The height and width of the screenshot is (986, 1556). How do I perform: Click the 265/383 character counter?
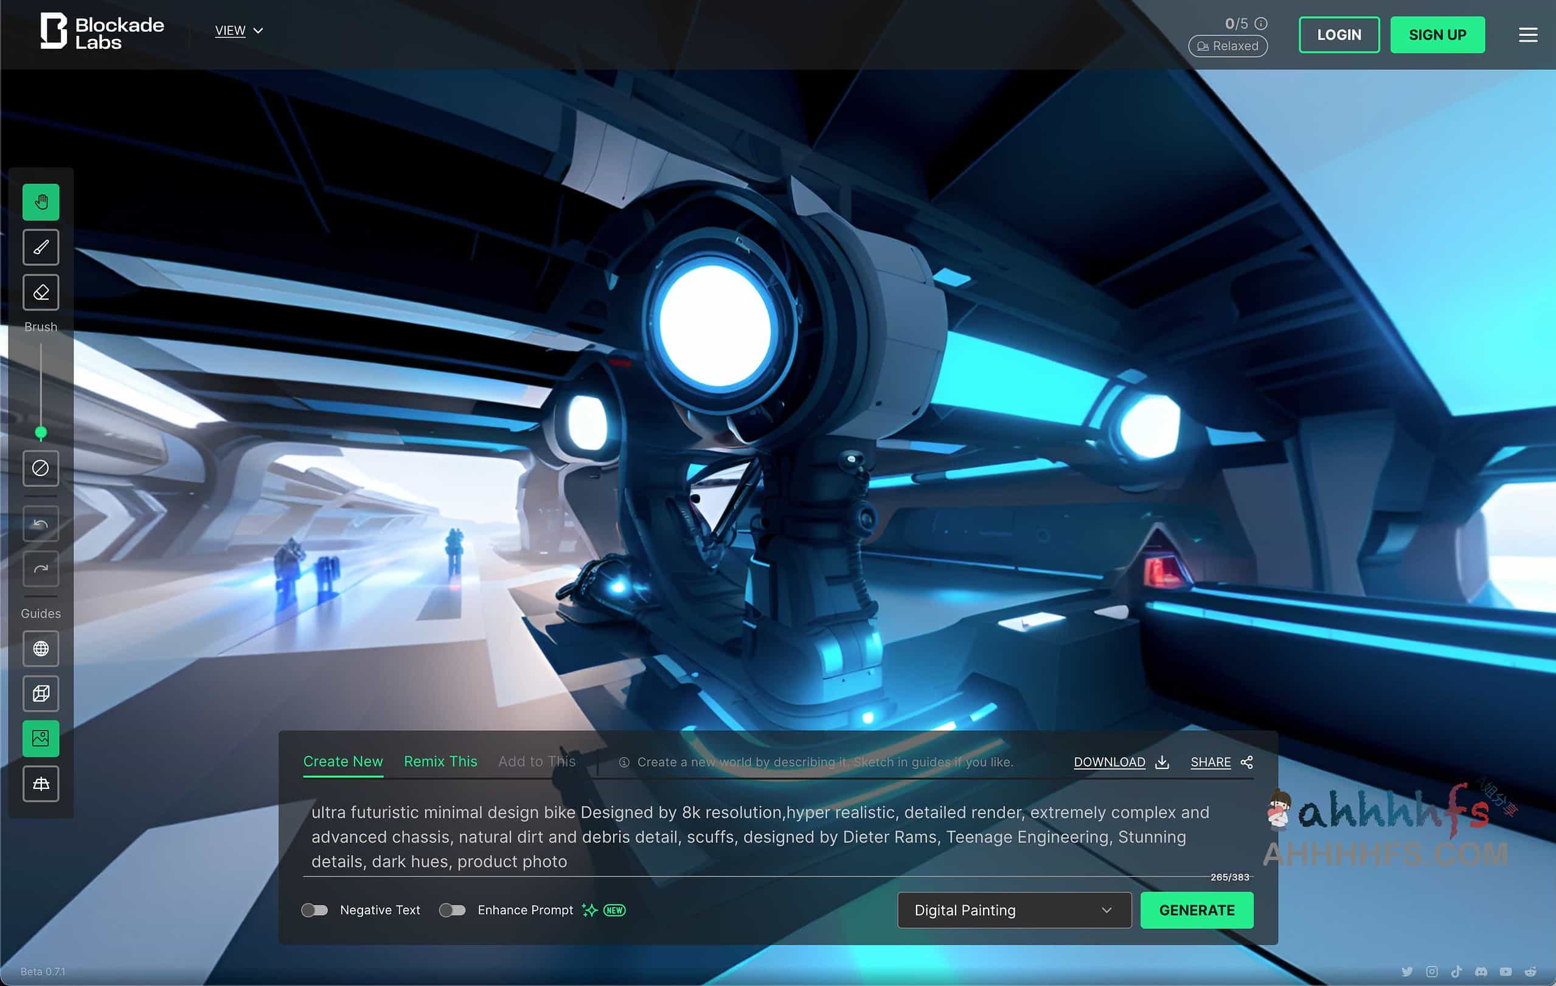pos(1230,878)
